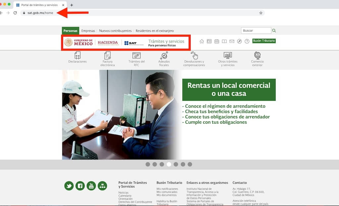This screenshot has height=206, width=339.
Task: Click the envelope mail icon
Action: (x=232, y=41)
